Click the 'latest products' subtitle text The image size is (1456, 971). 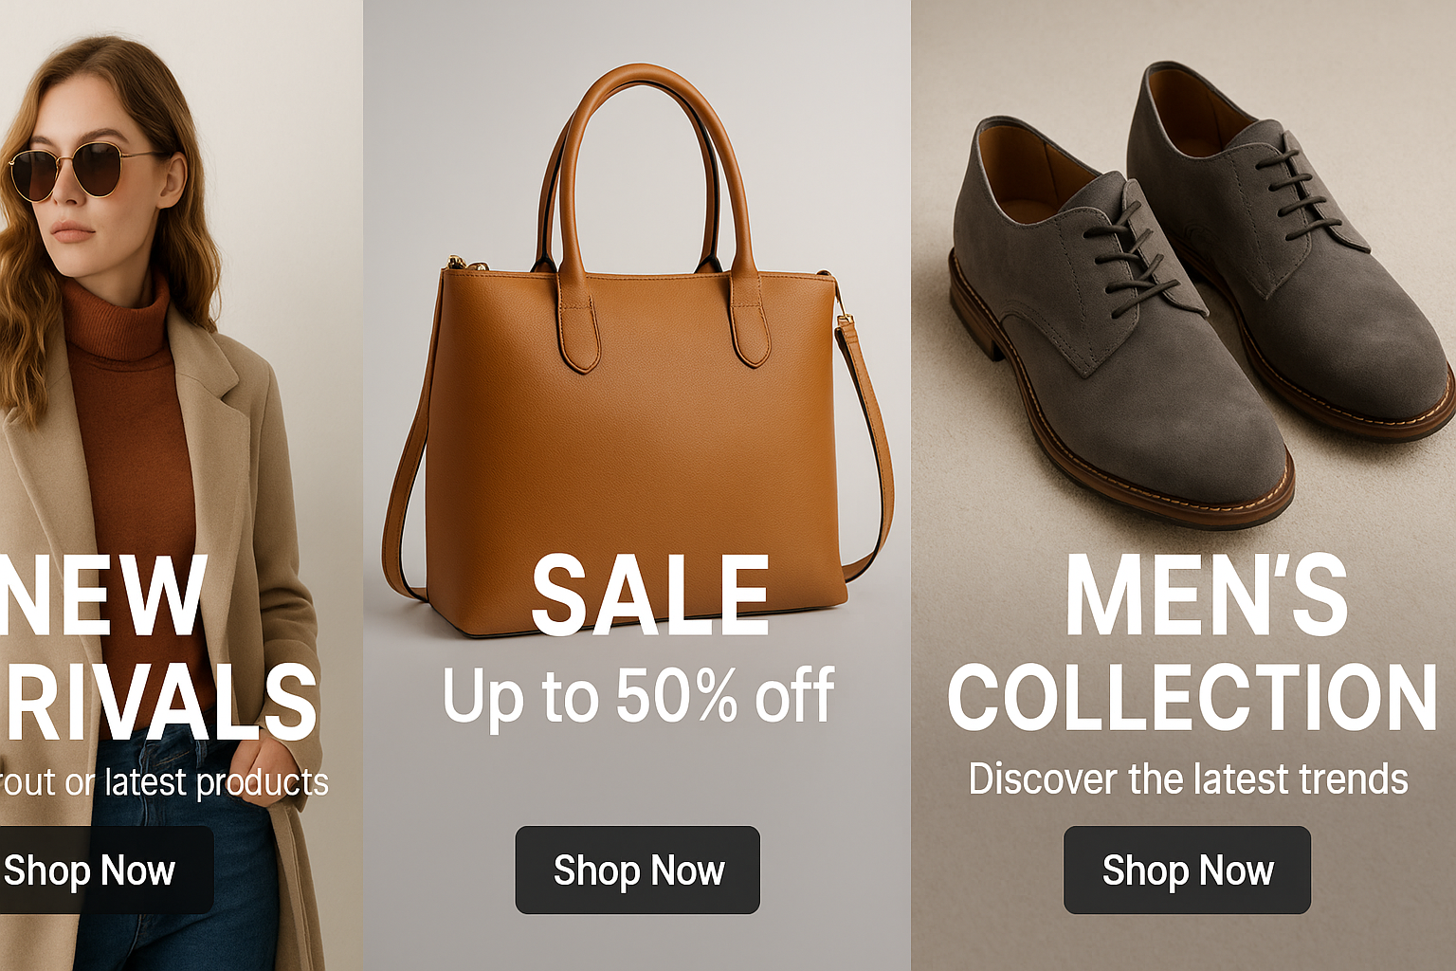coord(216,783)
